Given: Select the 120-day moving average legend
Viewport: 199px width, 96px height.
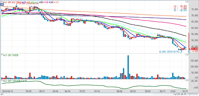Looking at the screenshot, I should [x=46, y=2].
